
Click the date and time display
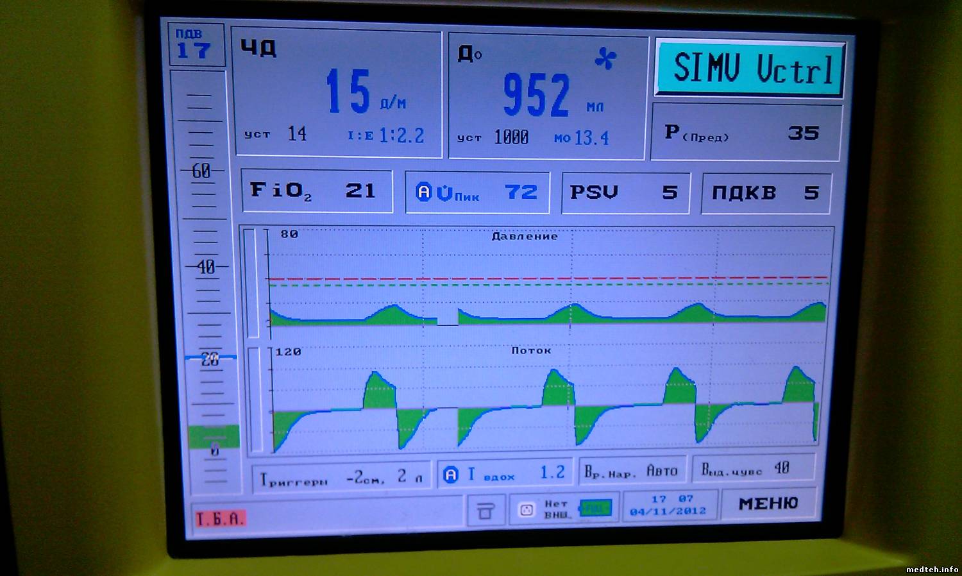[670, 505]
